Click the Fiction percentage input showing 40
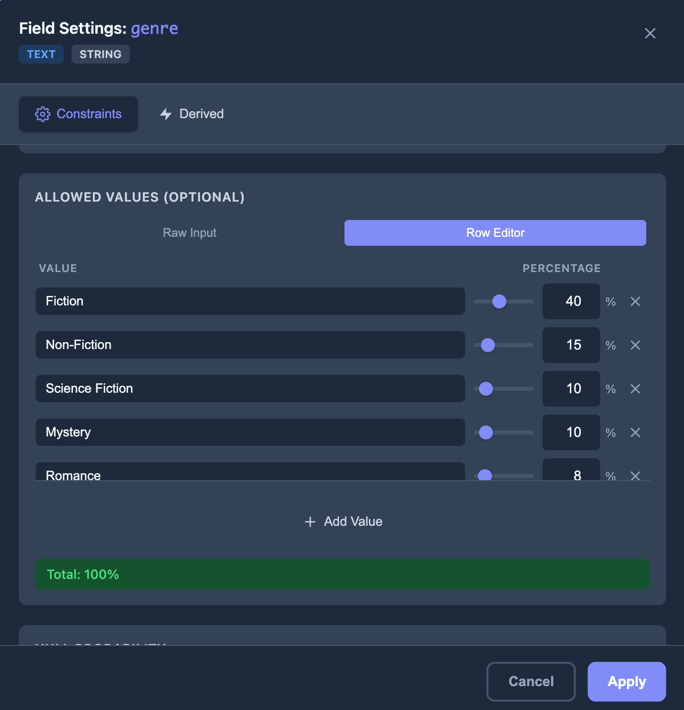Image resolution: width=684 pixels, height=710 pixels. [x=571, y=301]
